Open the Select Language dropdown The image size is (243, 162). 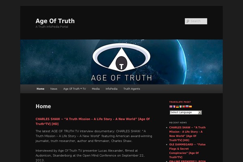185,113
